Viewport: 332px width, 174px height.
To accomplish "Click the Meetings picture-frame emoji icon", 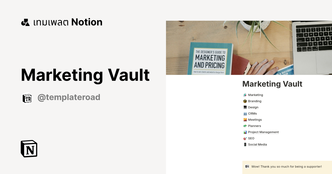I will (245, 120).
